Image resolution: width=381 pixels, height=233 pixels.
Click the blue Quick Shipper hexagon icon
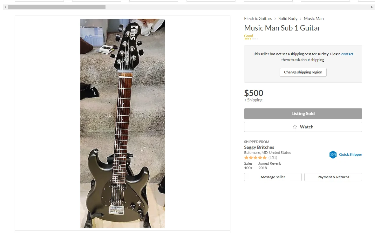[x=333, y=154]
